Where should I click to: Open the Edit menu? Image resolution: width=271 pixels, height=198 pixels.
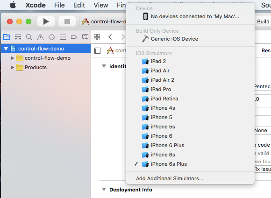tap(79, 5)
